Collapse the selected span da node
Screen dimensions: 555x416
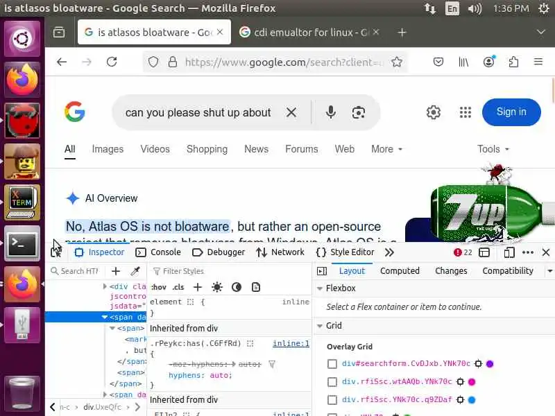tap(105, 317)
